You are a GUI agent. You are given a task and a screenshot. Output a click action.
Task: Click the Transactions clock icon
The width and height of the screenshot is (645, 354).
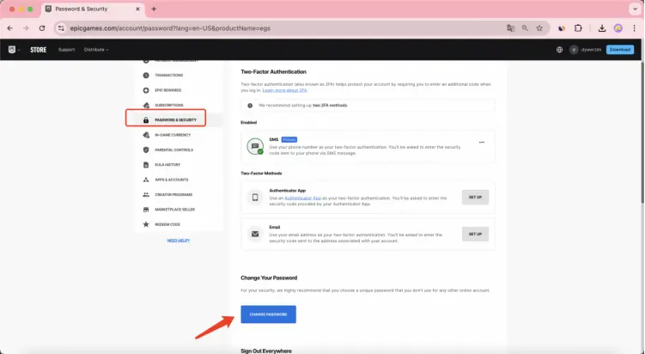(146, 76)
